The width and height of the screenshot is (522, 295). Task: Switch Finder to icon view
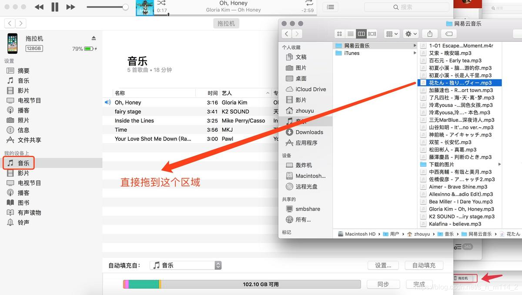(340, 34)
